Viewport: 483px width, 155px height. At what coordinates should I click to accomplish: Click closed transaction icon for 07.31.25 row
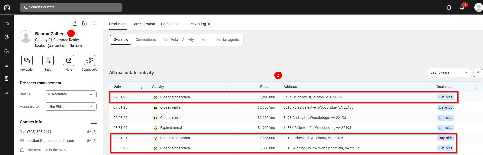tap(155, 97)
